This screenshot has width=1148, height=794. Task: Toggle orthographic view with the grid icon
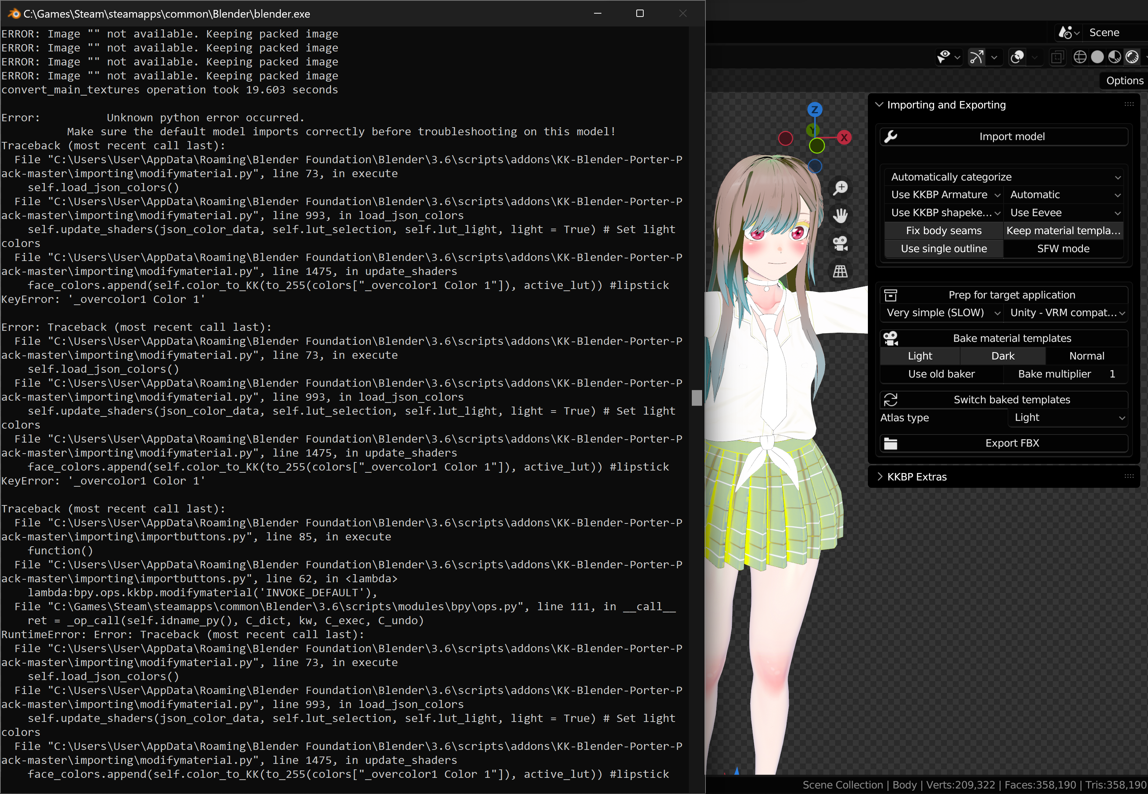[x=840, y=271]
